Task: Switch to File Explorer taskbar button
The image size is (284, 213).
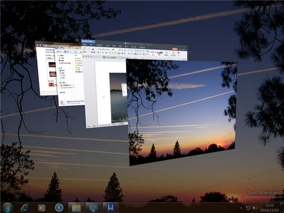Action: tap(76, 208)
